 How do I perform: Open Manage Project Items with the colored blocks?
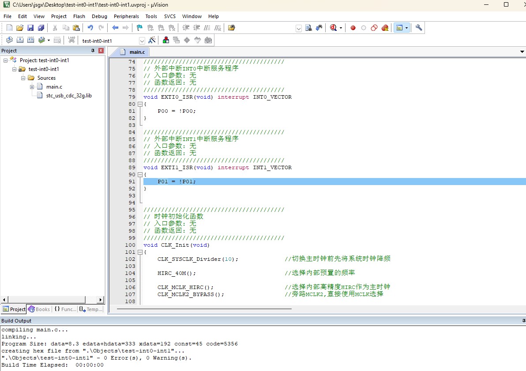(166, 40)
